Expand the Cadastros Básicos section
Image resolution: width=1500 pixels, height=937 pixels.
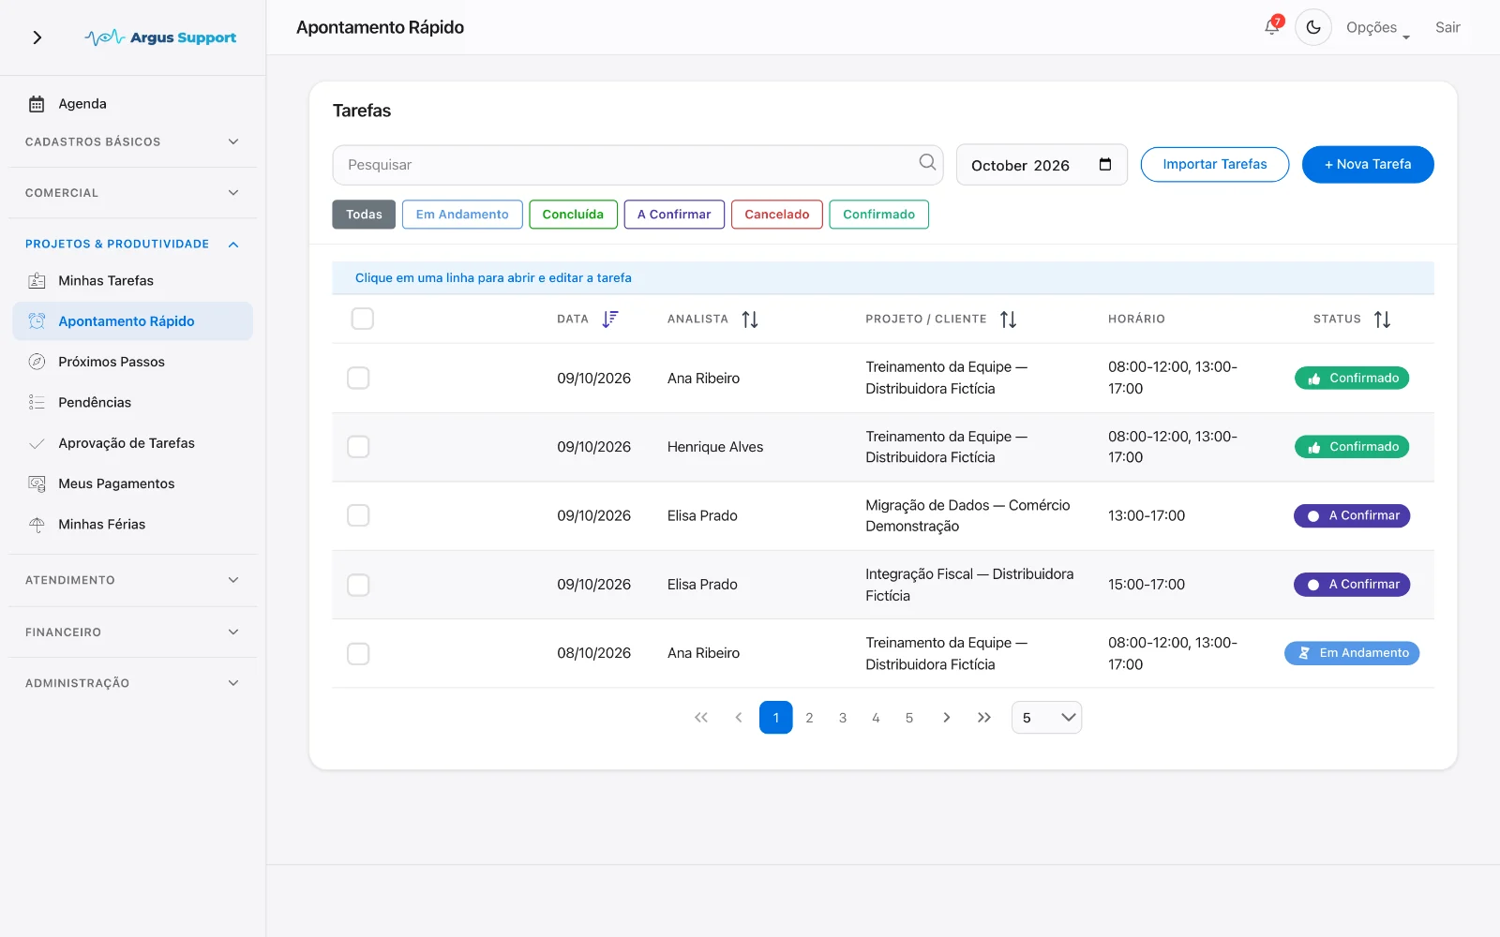tap(133, 141)
